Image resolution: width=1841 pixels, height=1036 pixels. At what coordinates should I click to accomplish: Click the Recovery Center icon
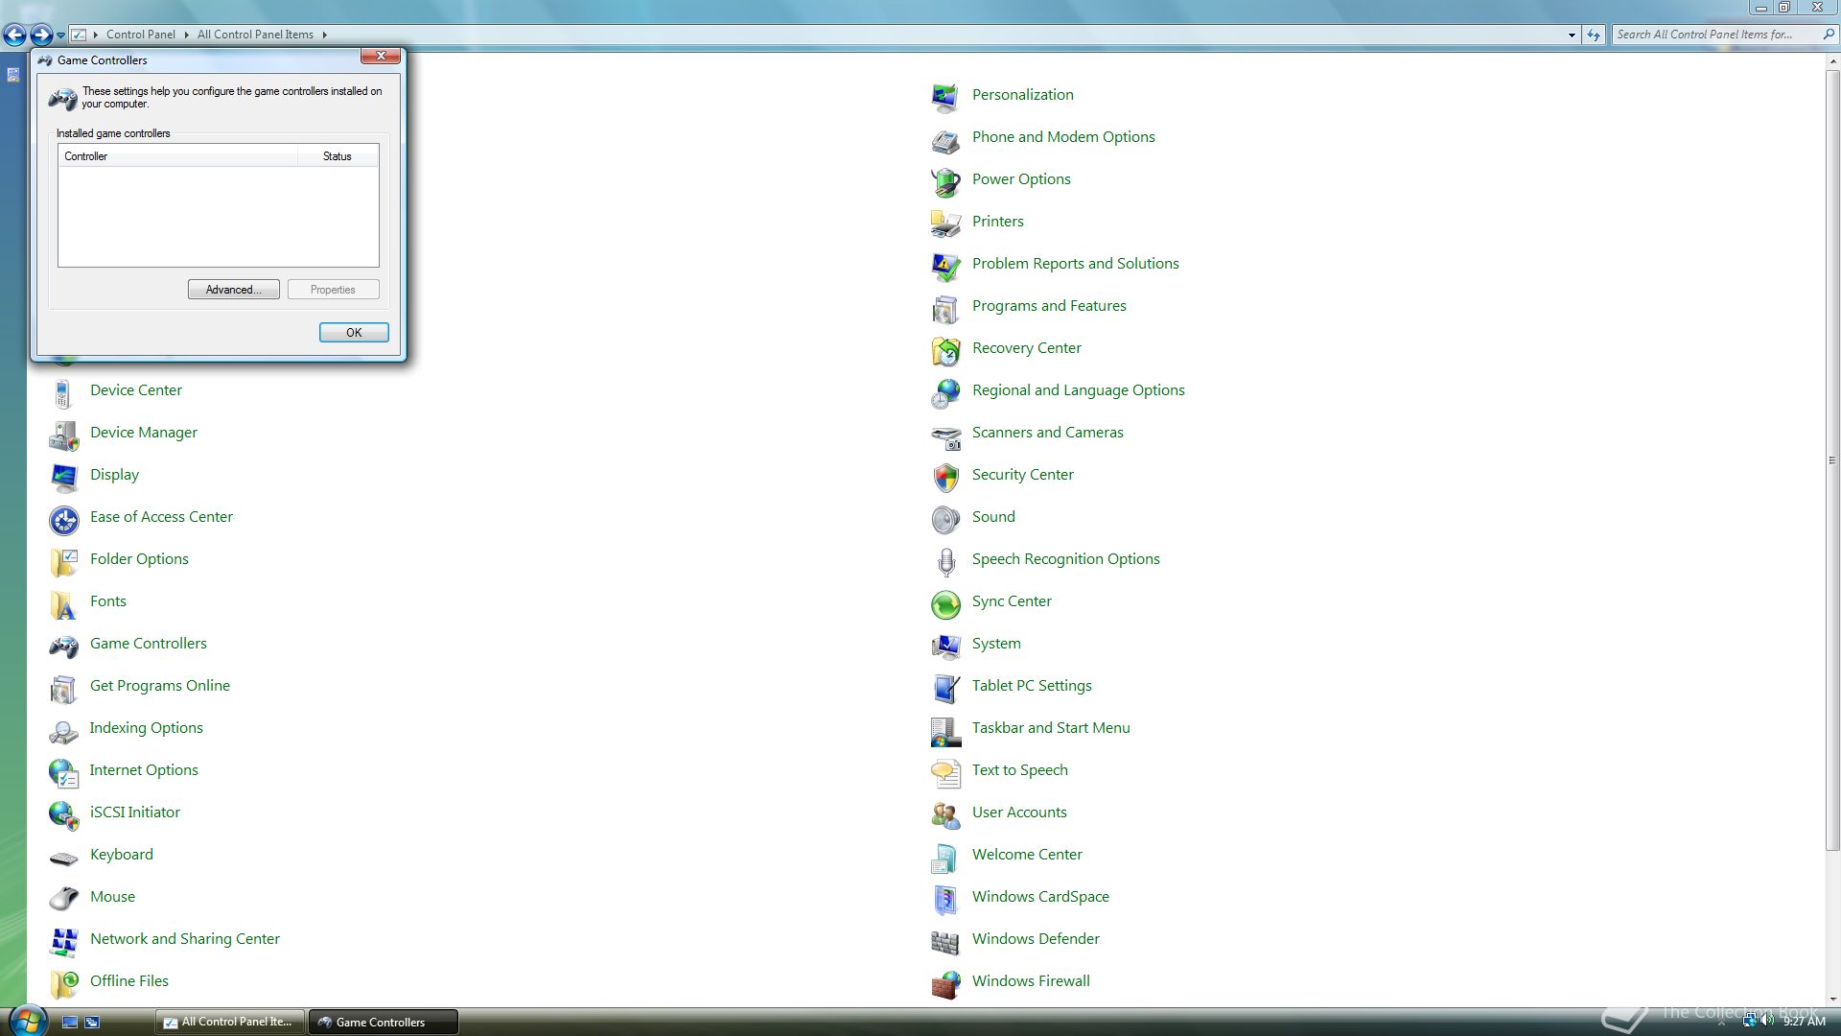pos(945,349)
